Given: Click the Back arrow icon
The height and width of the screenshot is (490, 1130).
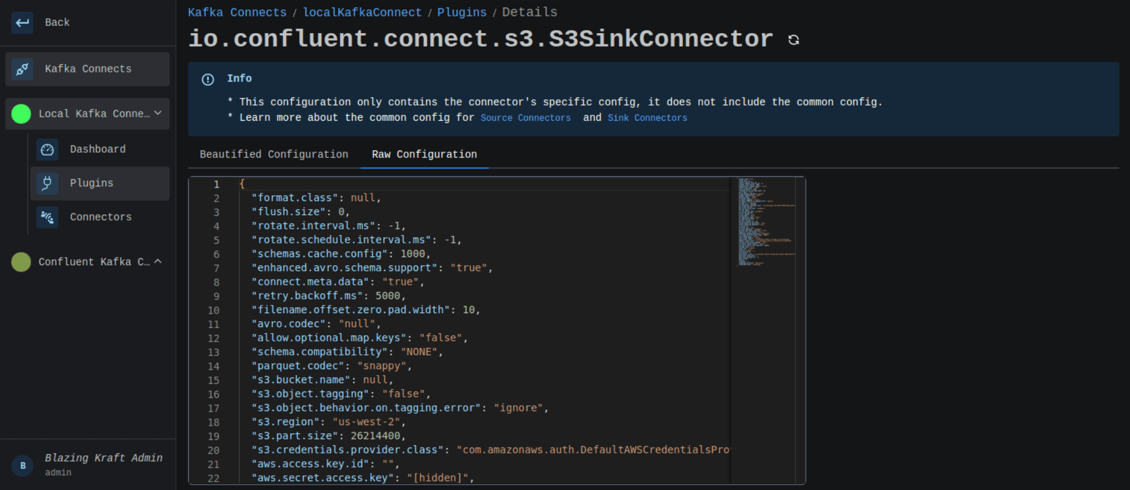Looking at the screenshot, I should pyautogui.click(x=22, y=22).
